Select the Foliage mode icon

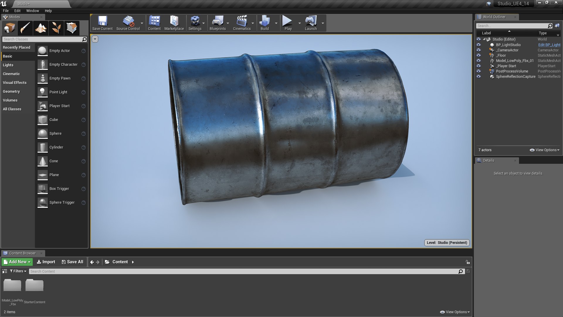56,28
